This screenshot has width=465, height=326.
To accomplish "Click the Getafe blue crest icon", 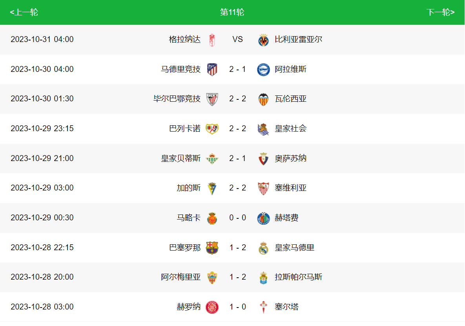I will tap(263, 218).
